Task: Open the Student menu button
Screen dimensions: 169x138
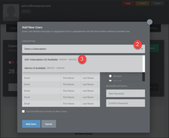Action: click(142, 4)
